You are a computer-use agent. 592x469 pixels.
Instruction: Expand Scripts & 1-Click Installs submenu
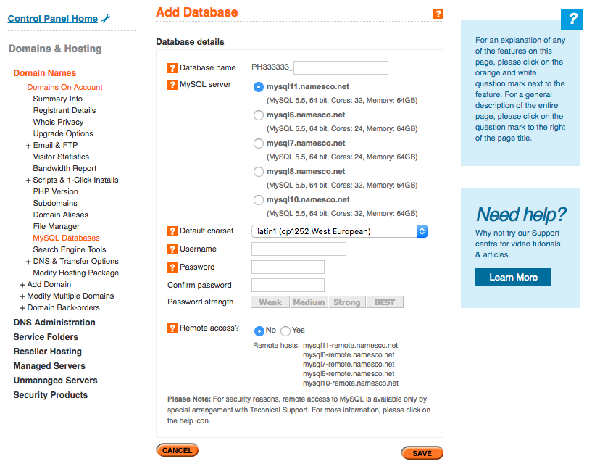tap(28, 180)
